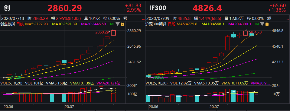Screen dimensions: 290x111
Task: Open the indicator dropdown triangle in the 创业板指 chart
Action: [x=118, y=24]
